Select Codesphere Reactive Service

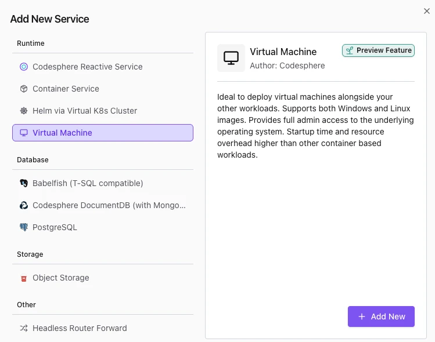point(103,67)
